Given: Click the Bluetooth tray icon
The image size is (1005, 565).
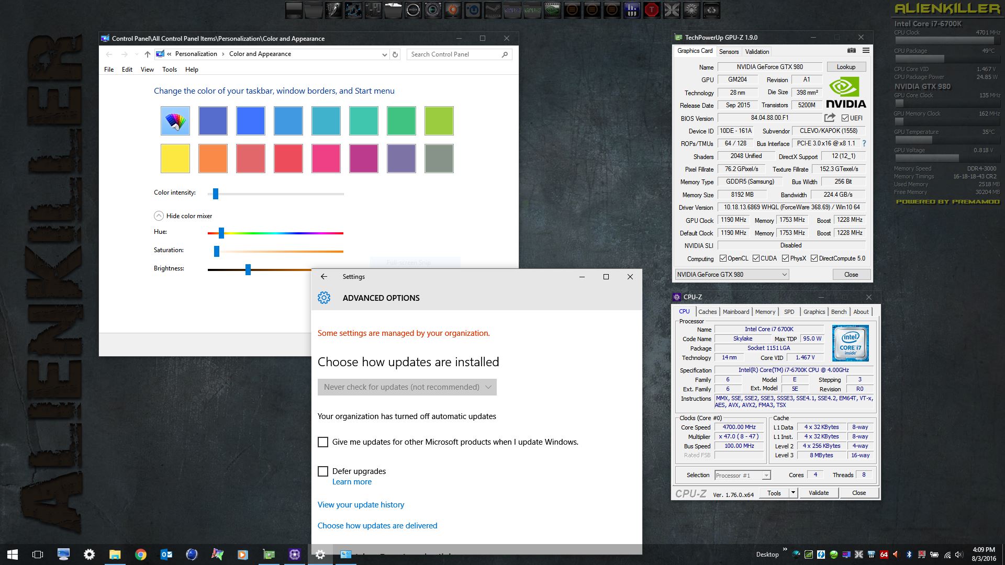Looking at the screenshot, I should click(x=909, y=555).
